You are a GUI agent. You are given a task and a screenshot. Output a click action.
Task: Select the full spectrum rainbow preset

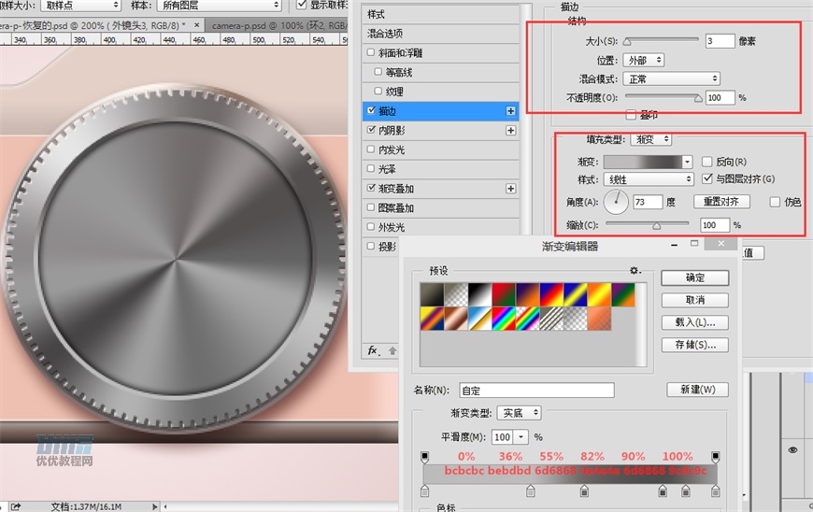click(504, 319)
